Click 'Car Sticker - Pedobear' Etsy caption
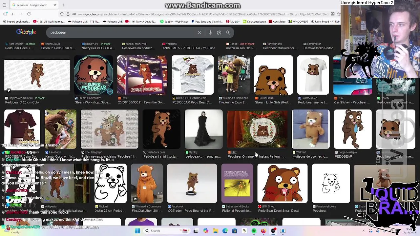 pos(352,102)
